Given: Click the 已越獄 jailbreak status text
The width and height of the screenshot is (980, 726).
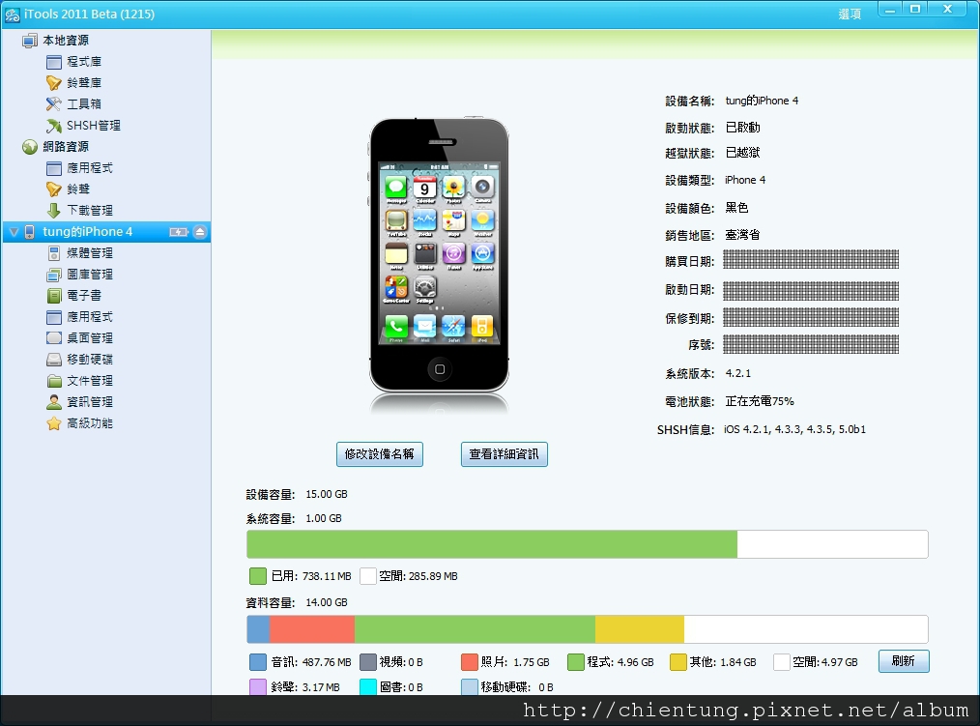Looking at the screenshot, I should pos(742,153).
